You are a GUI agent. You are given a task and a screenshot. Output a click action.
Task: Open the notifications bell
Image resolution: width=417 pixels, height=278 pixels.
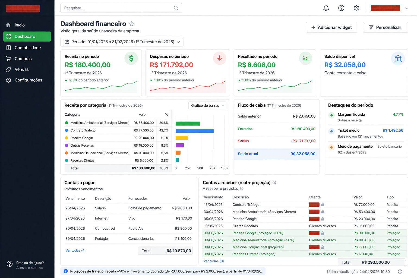326,8
